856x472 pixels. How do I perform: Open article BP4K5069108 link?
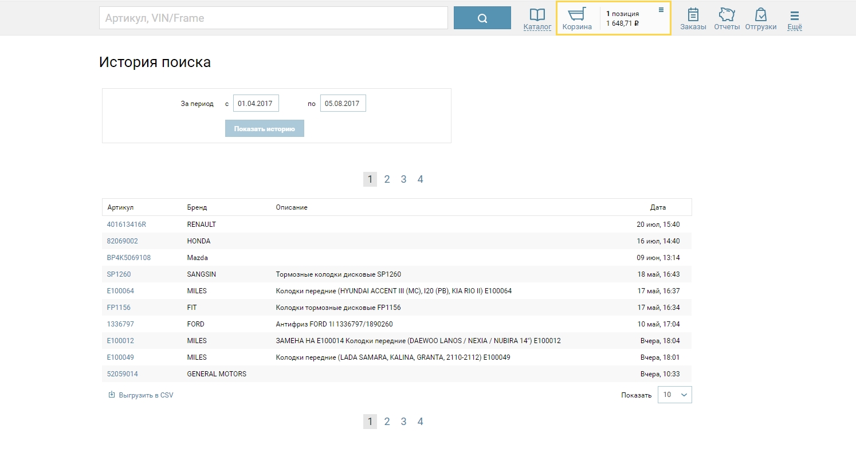pos(129,258)
